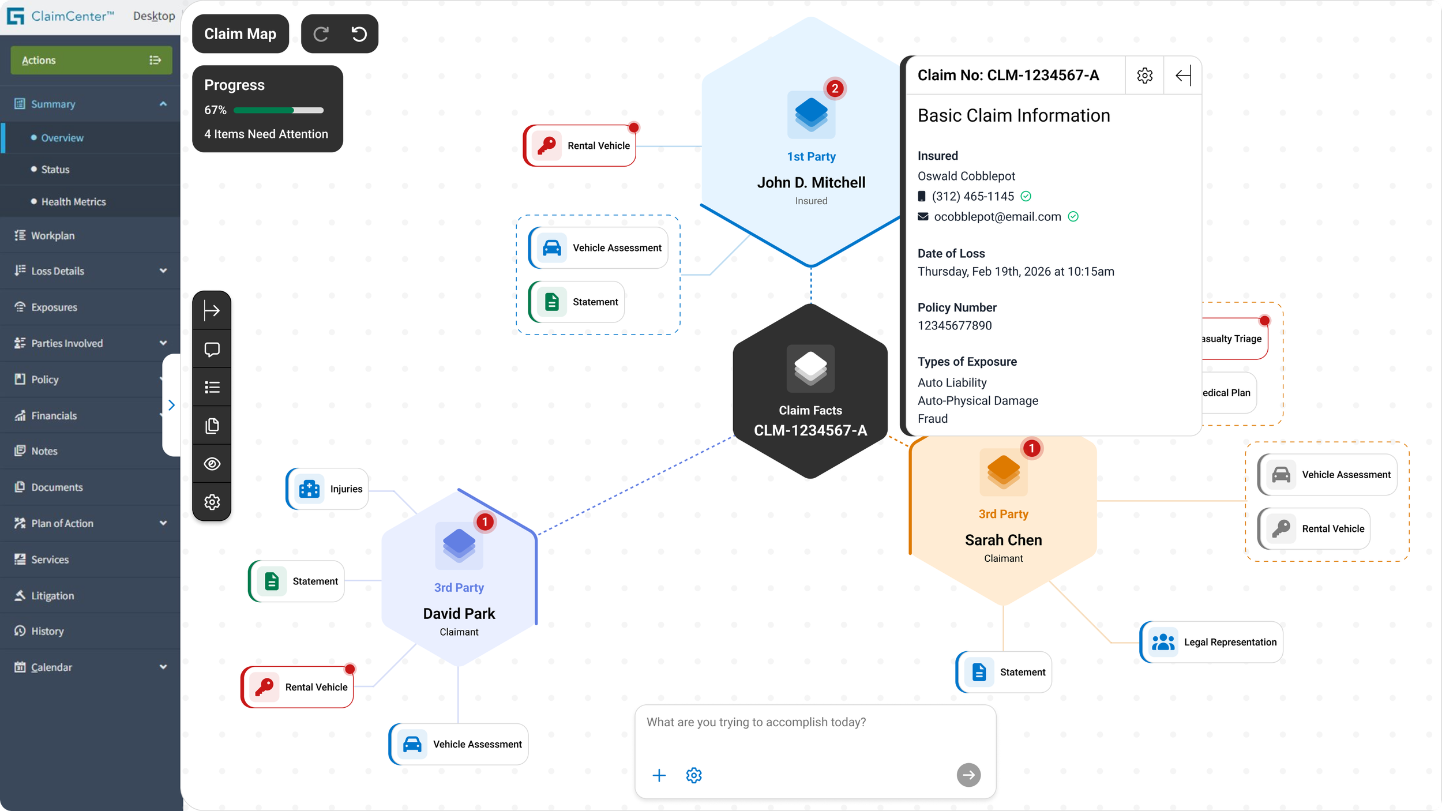Select the Claim Facts CLM-1234567-A hexagon

click(x=810, y=392)
